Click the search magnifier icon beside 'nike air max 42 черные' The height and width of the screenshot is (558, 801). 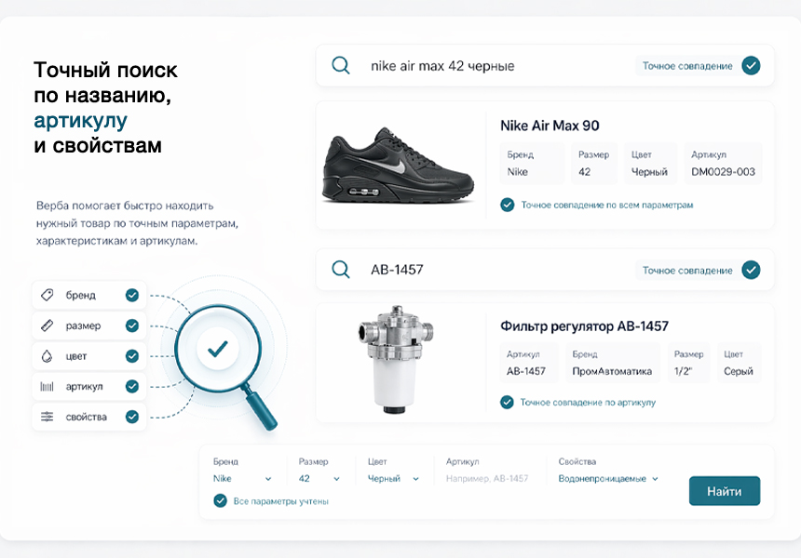(x=342, y=66)
